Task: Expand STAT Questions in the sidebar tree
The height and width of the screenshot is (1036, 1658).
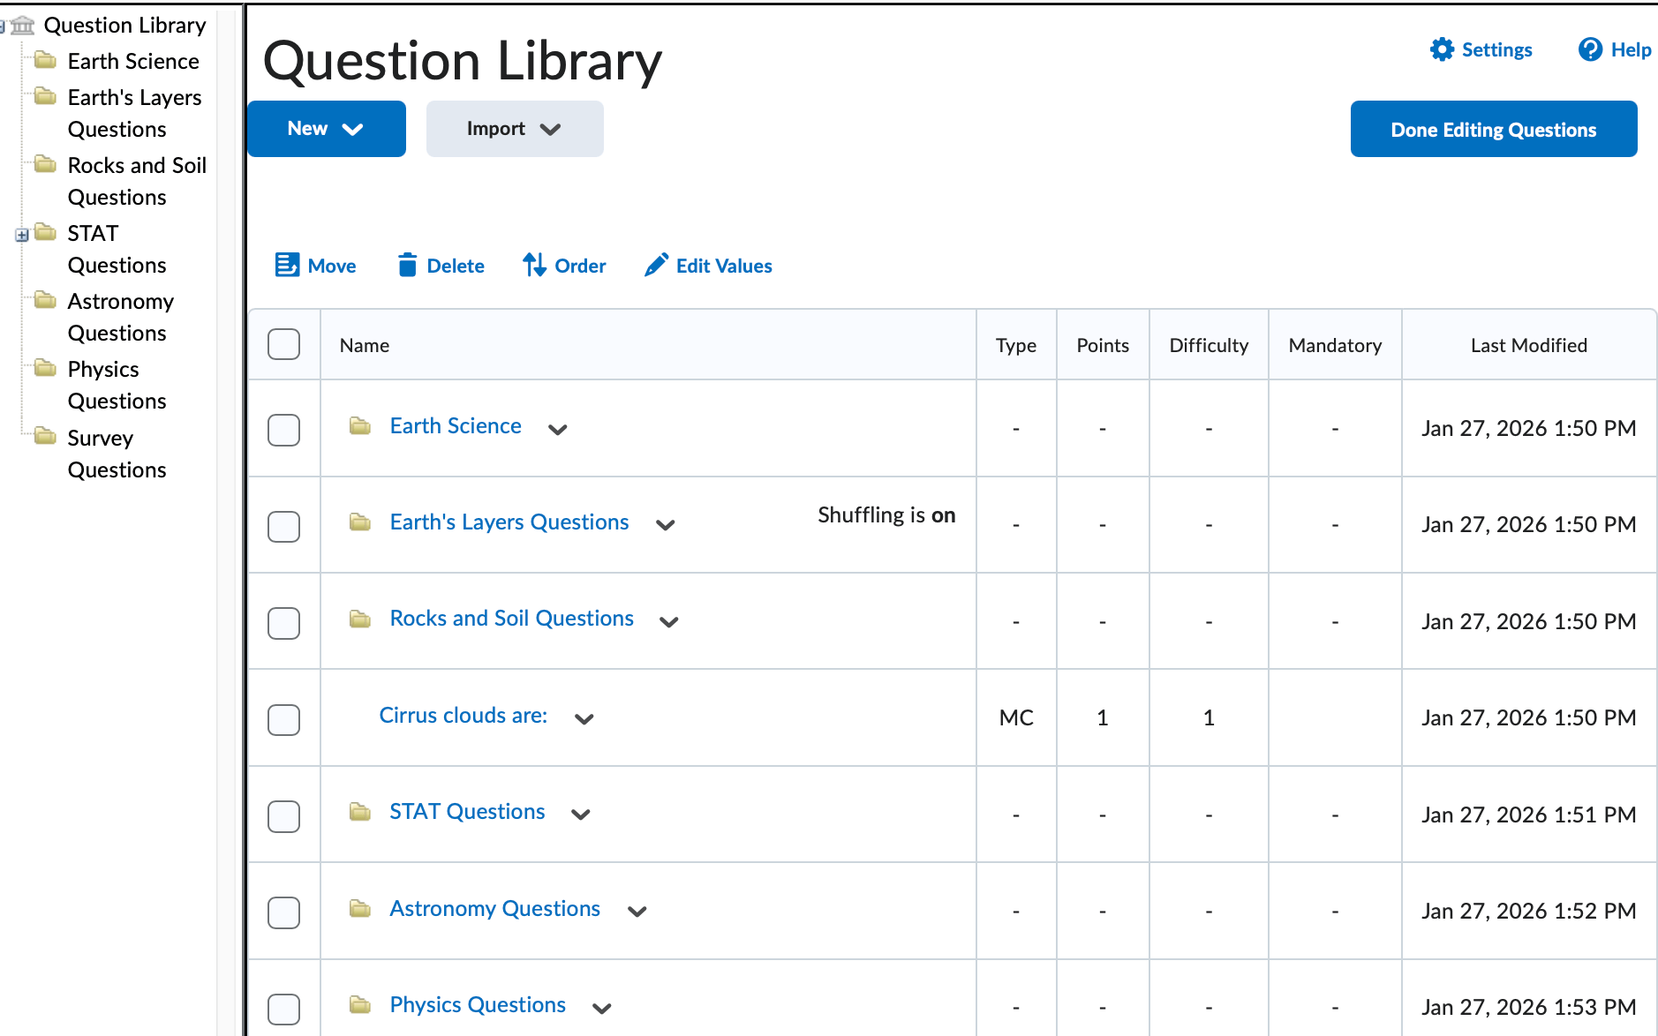Action: pyautogui.click(x=20, y=236)
